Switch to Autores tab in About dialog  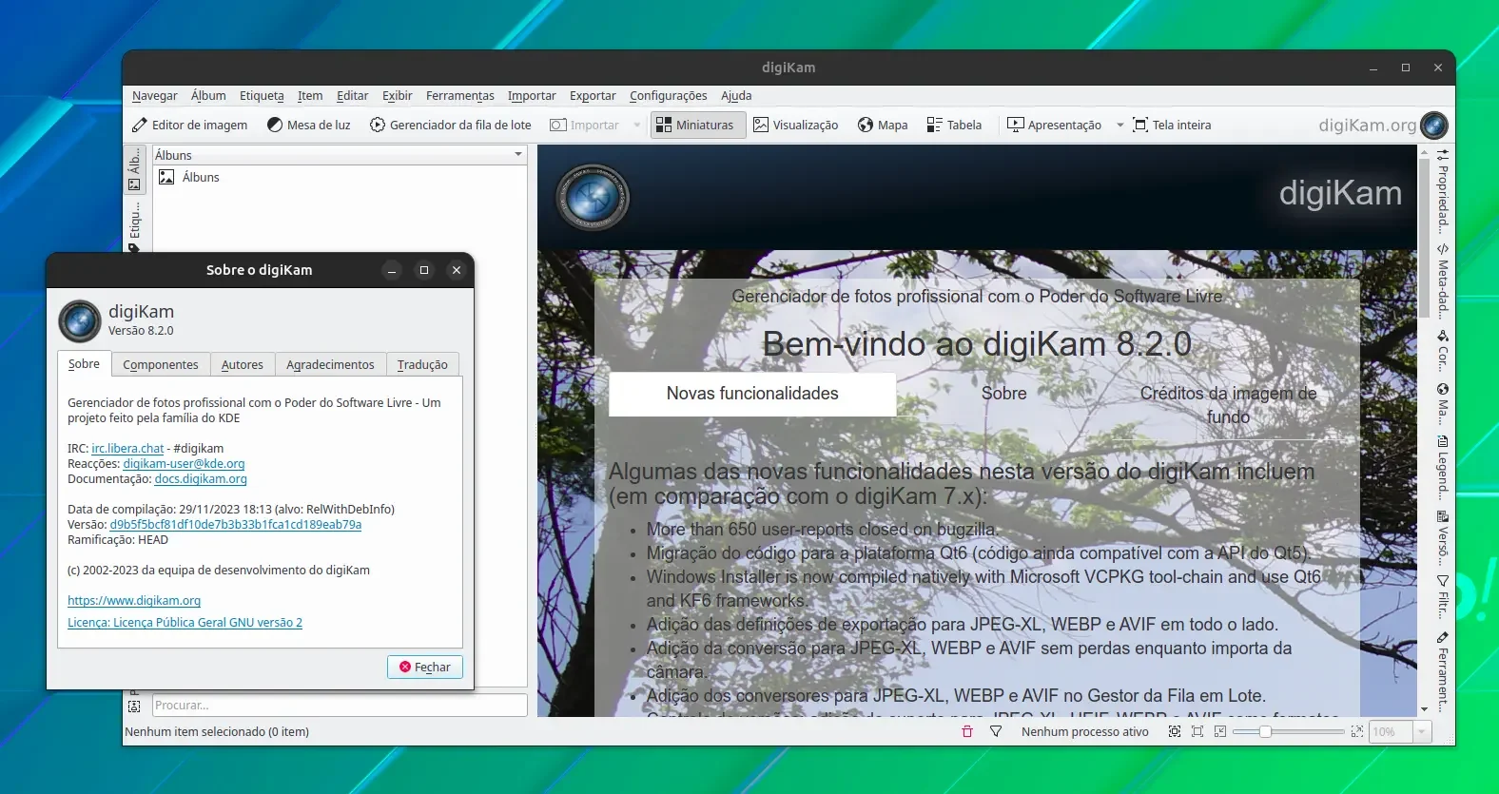(x=243, y=364)
